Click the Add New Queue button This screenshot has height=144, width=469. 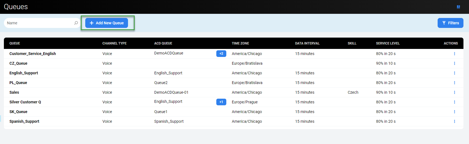click(107, 23)
